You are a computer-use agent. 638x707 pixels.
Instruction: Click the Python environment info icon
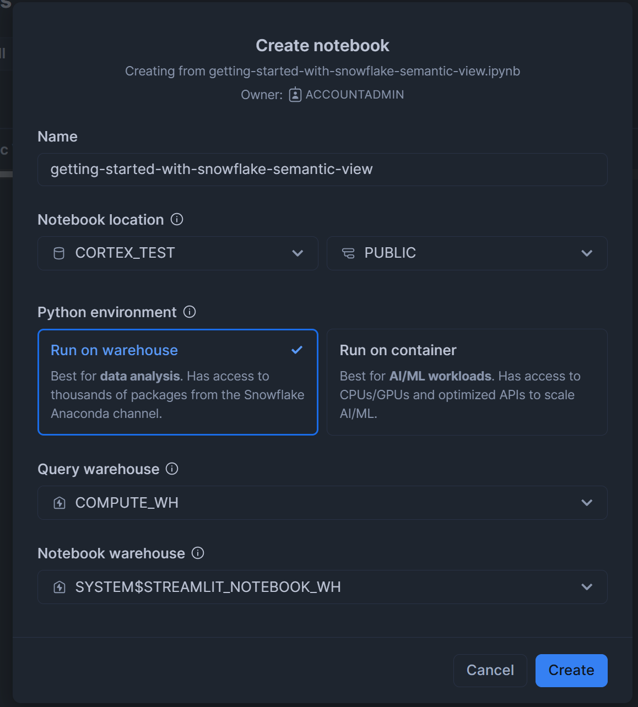190,312
